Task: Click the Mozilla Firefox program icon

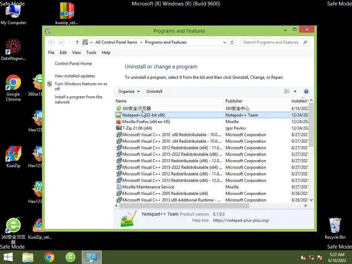Action: pos(119,121)
